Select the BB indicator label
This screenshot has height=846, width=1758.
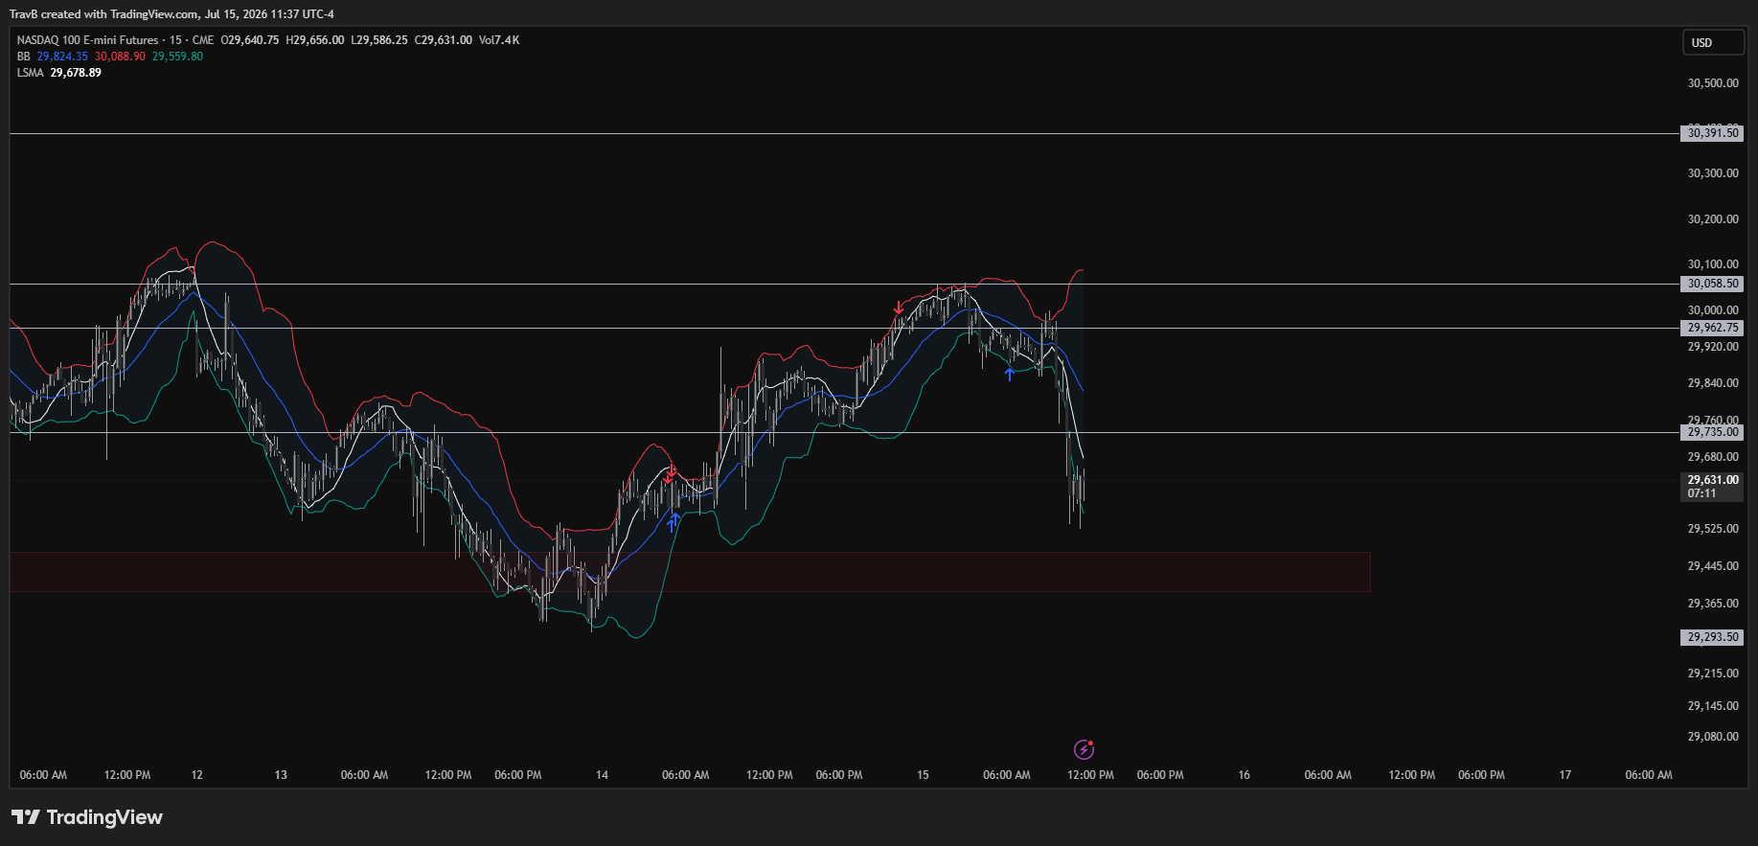pyautogui.click(x=24, y=57)
